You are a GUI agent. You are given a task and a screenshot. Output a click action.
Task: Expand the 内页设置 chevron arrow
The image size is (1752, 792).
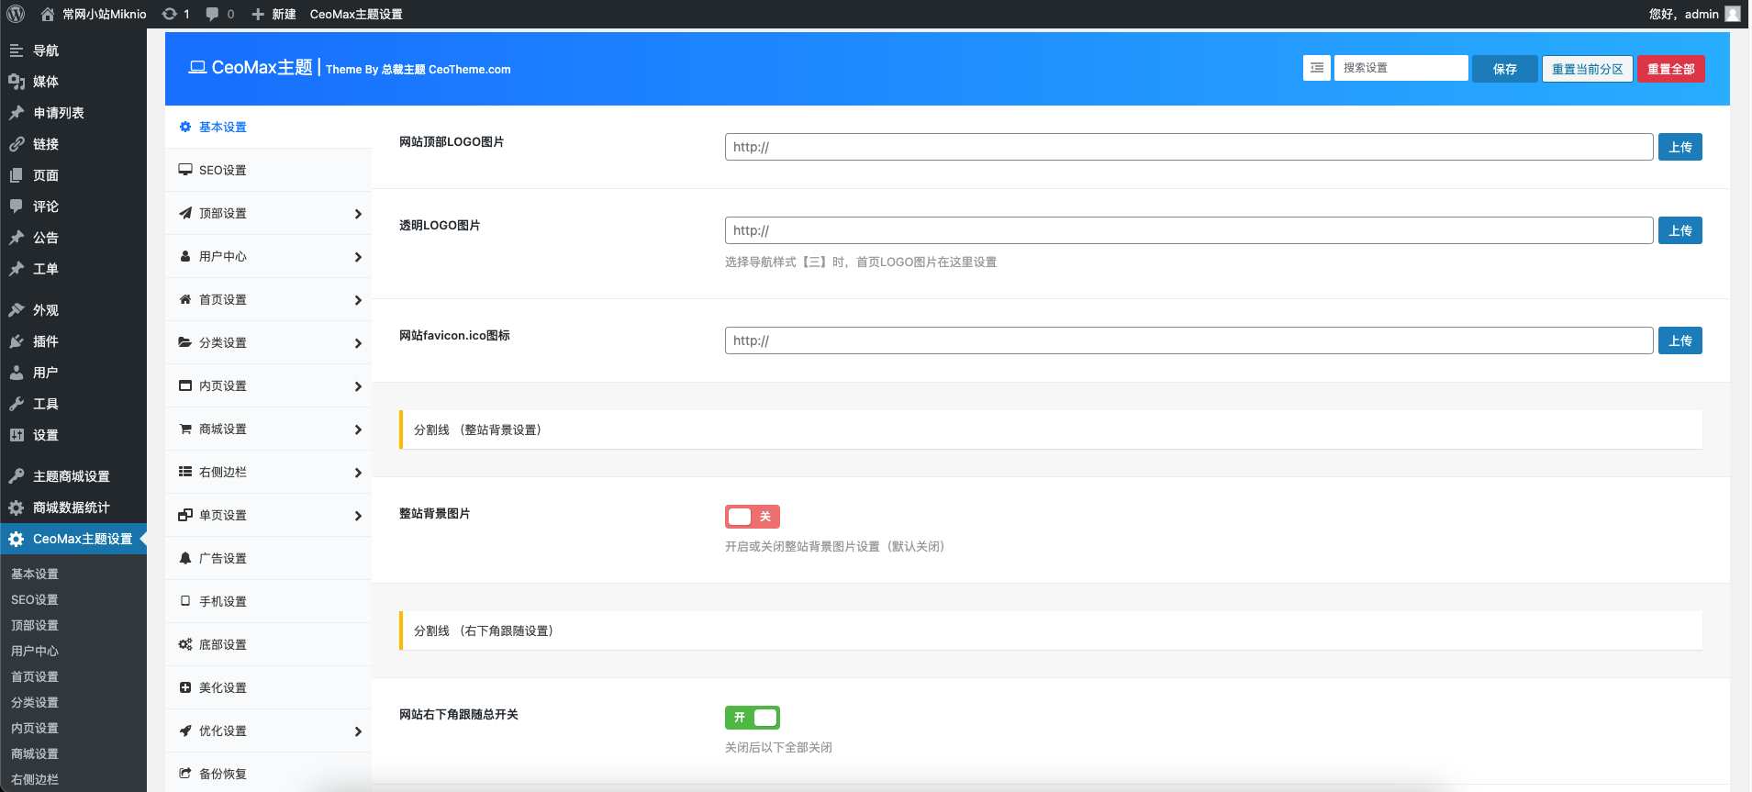coord(358,386)
